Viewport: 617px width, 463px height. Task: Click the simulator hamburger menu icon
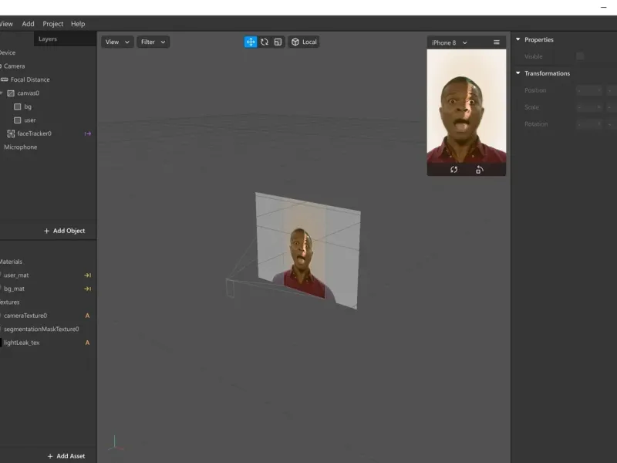pyautogui.click(x=497, y=42)
